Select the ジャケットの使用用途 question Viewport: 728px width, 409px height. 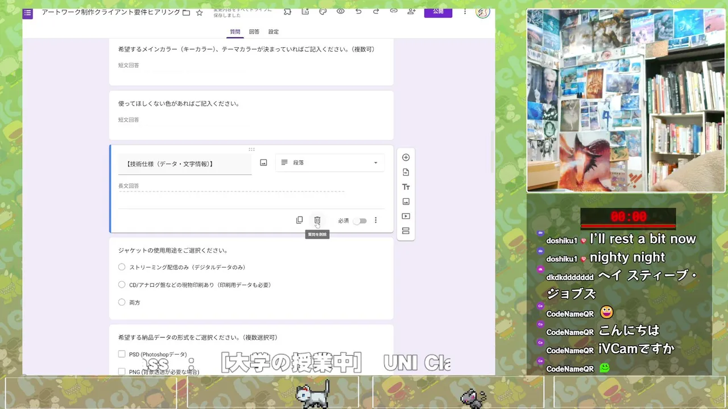click(x=251, y=278)
